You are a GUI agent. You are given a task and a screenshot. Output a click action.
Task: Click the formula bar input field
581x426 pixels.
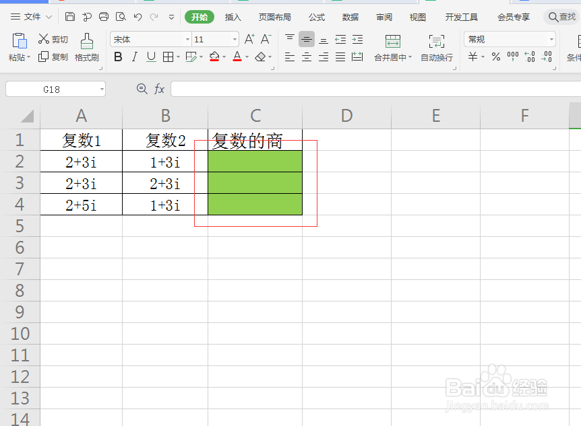(375, 90)
